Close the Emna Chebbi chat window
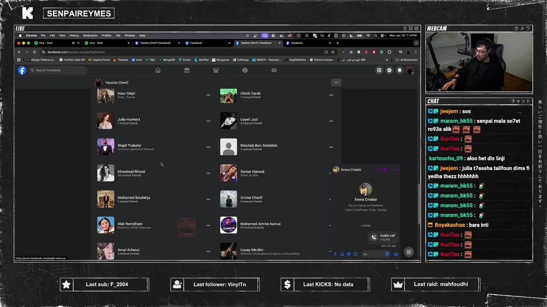 coord(397,170)
